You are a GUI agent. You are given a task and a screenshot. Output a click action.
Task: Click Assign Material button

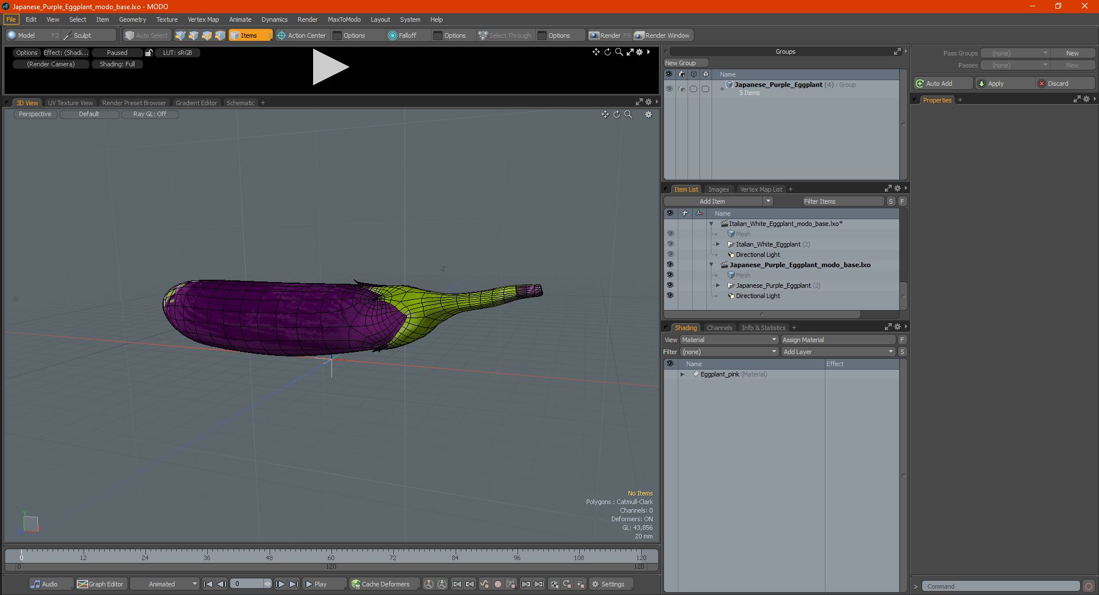(839, 340)
